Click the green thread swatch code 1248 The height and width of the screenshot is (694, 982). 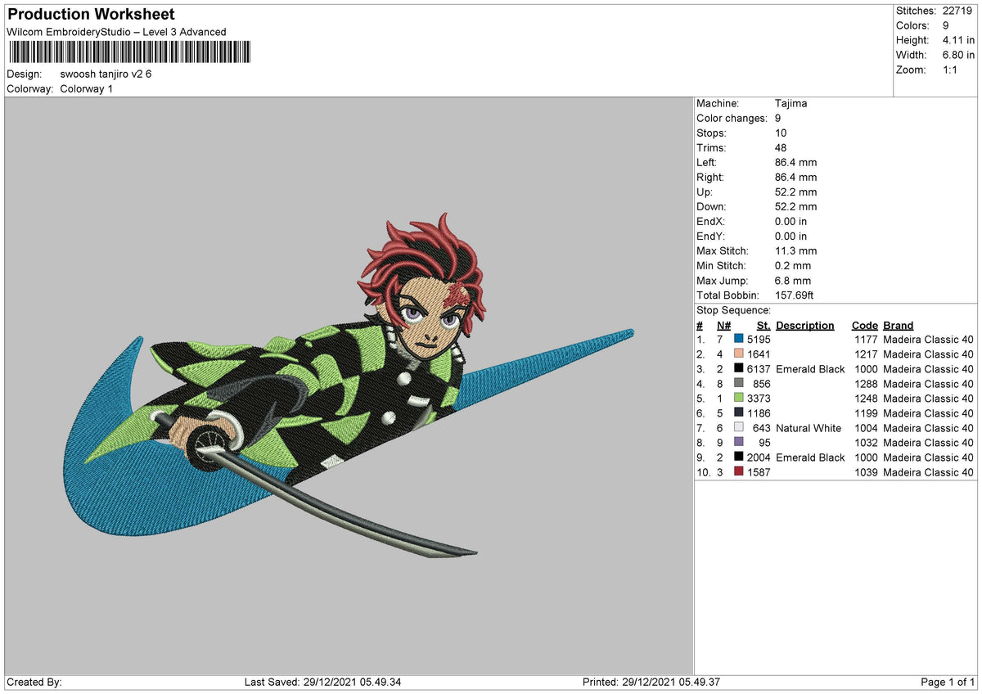pyautogui.click(x=739, y=398)
